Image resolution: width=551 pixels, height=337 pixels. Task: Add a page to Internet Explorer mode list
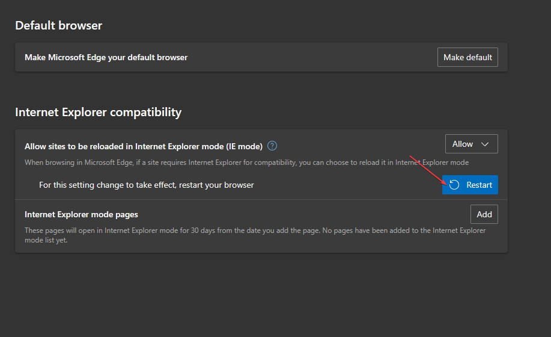coord(484,214)
